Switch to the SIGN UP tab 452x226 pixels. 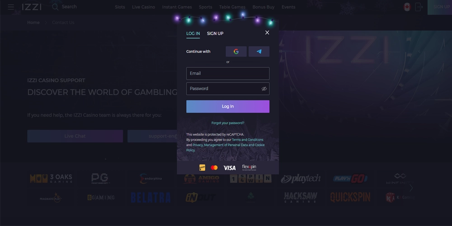tap(215, 33)
